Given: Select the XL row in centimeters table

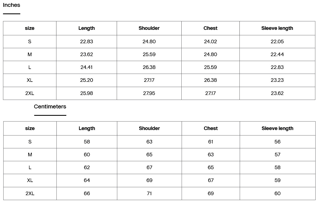Looking at the screenshot, I should coord(159,180).
